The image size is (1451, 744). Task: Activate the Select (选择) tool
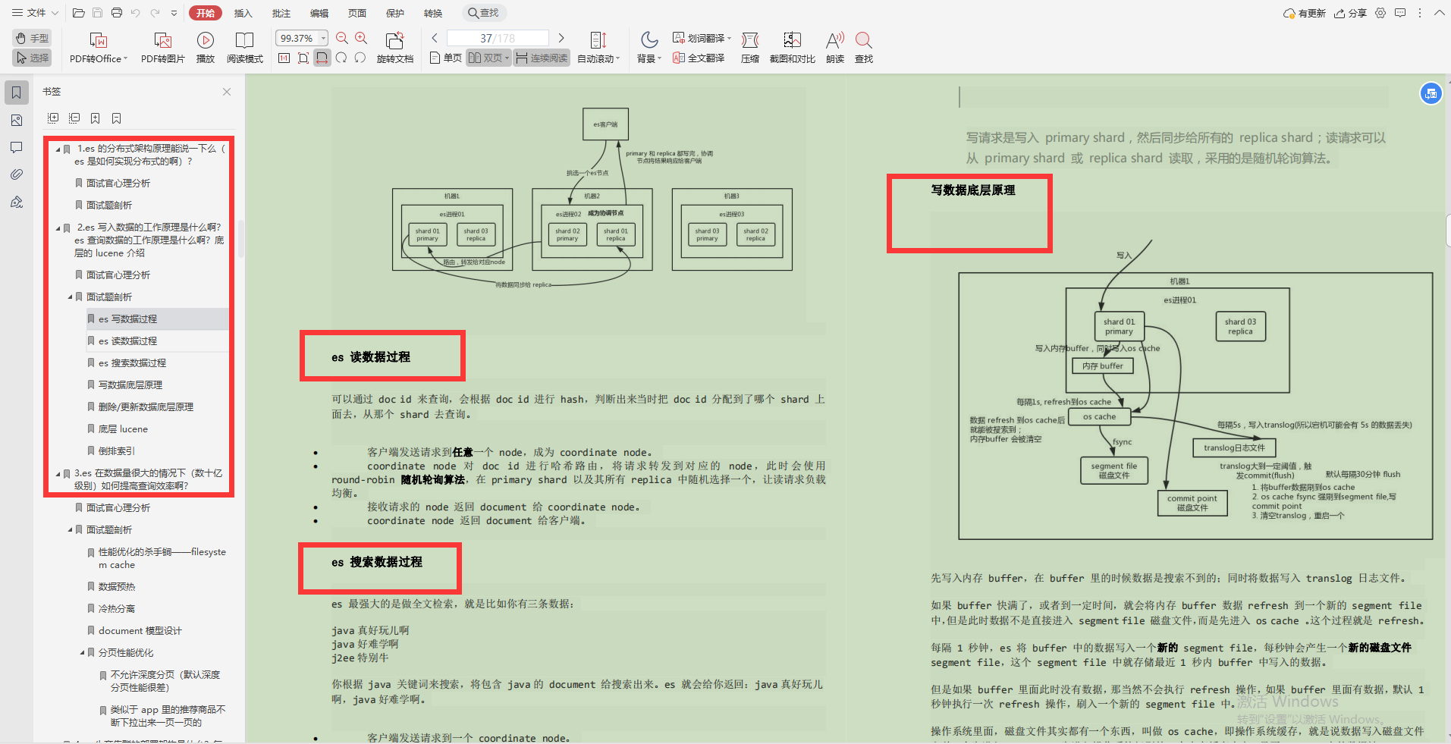(x=32, y=58)
